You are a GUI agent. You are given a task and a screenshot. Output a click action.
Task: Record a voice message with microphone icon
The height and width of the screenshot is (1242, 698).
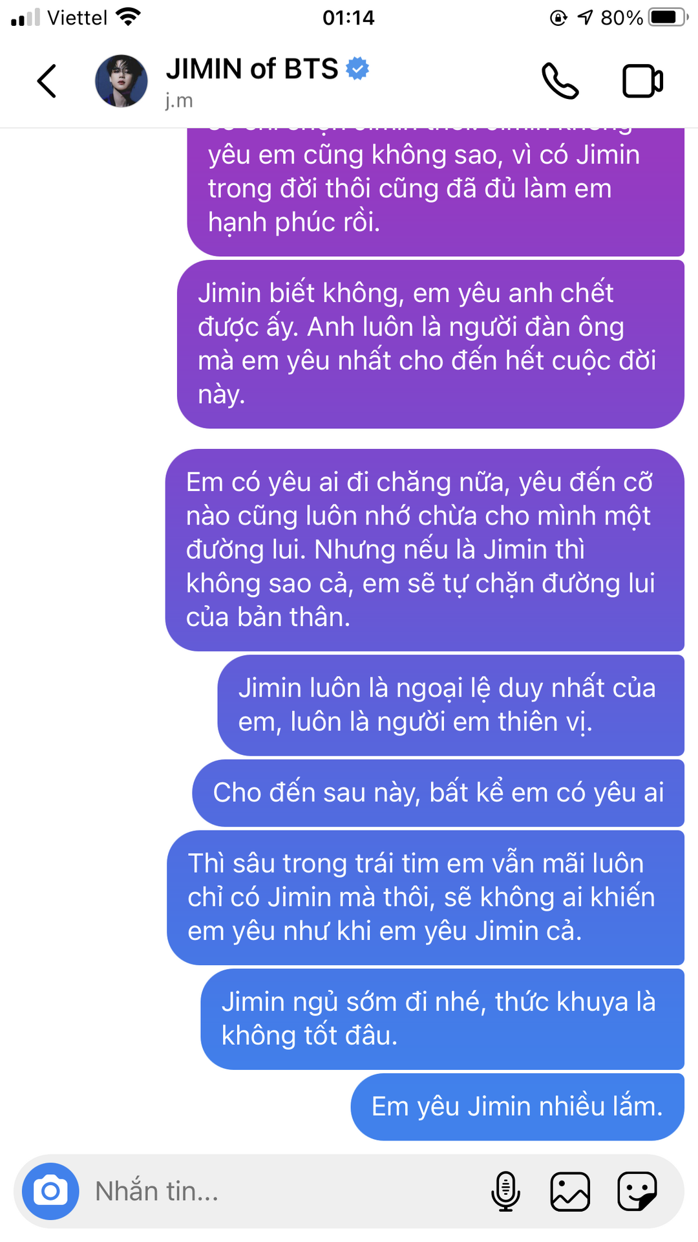pos(505,1191)
